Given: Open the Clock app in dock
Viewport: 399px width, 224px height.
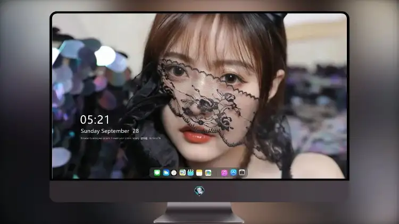Looking at the screenshot, I should point(174,173).
